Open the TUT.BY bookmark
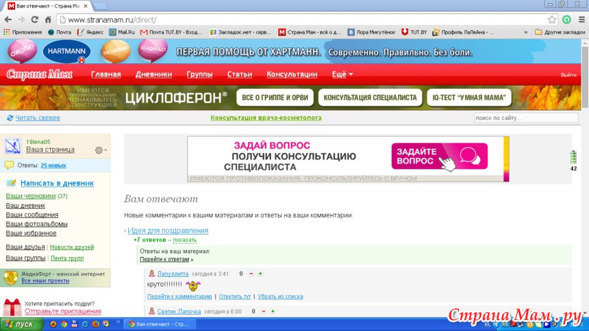Screen dimensions: 589x331 [x=414, y=32]
